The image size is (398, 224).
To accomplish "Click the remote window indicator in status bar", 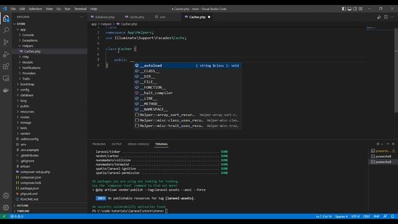I will [4, 217].
